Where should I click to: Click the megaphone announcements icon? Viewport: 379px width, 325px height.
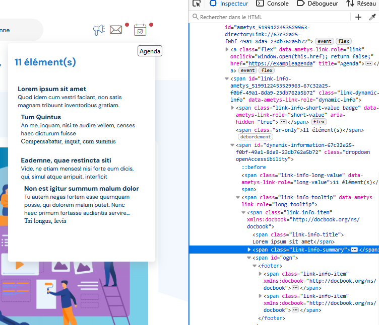99,30
